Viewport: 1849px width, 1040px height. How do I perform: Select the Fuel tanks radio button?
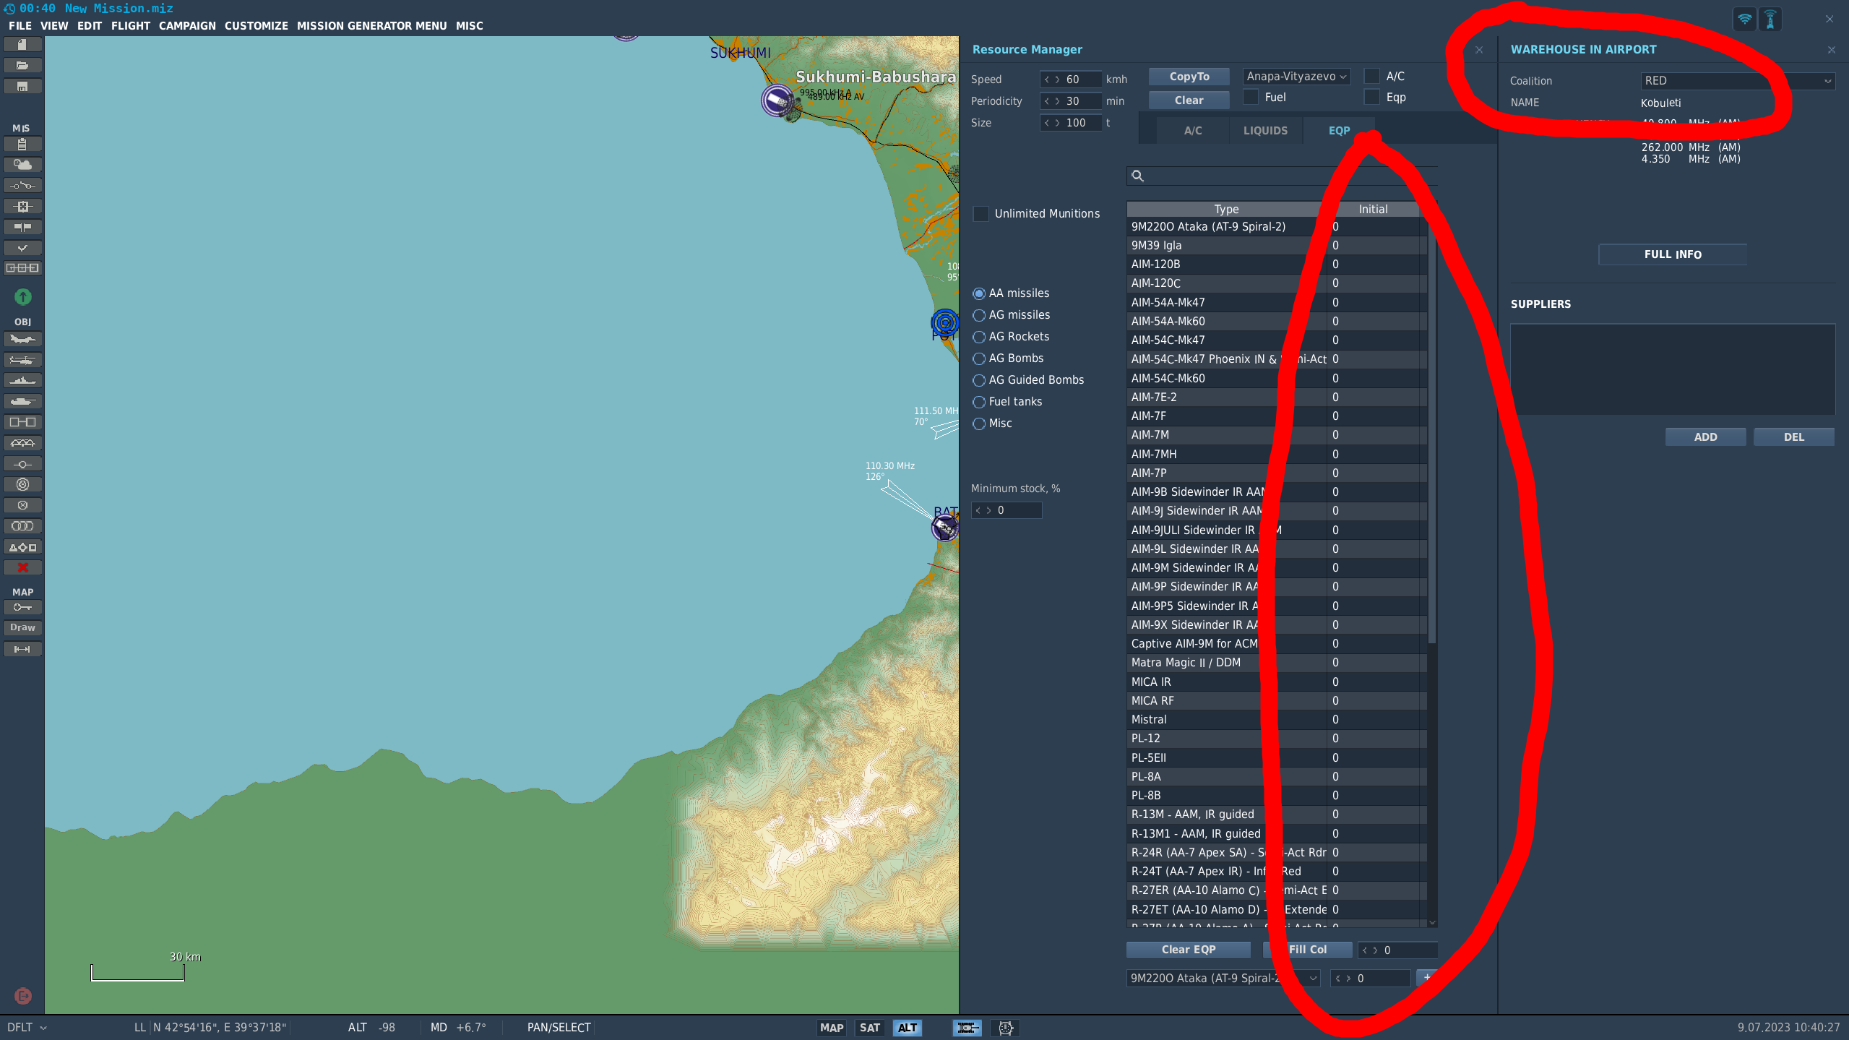pyautogui.click(x=979, y=402)
